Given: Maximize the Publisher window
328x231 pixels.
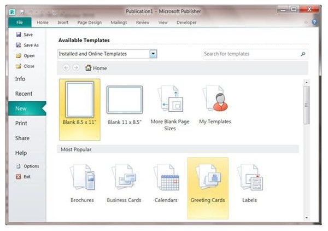Looking at the screenshot, I should 294,9.
